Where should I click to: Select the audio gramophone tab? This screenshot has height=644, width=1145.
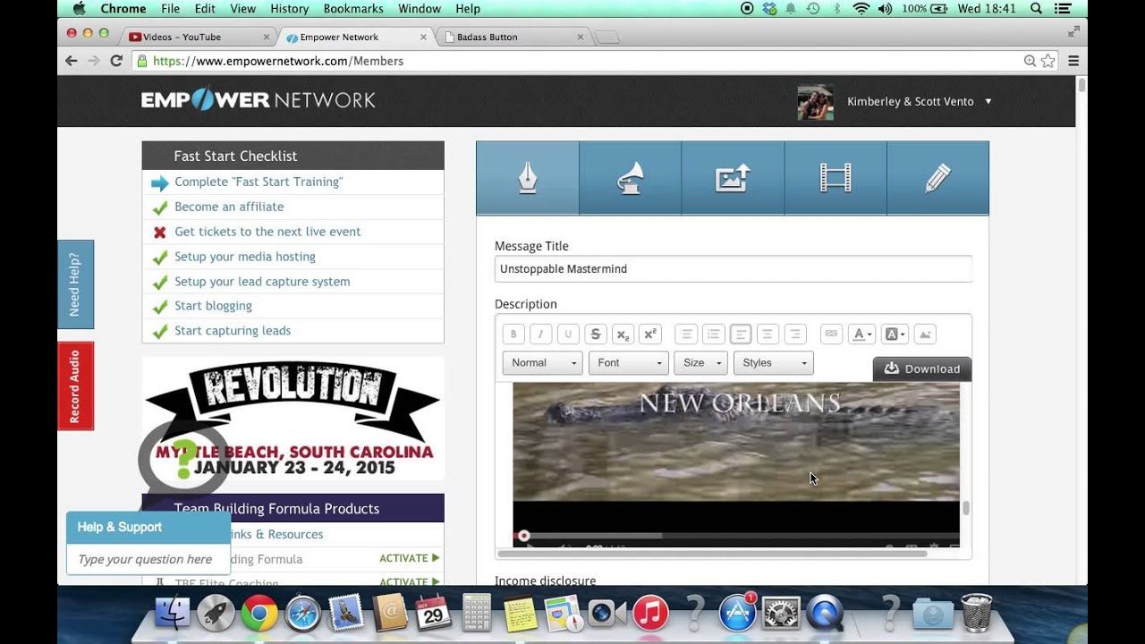point(631,178)
